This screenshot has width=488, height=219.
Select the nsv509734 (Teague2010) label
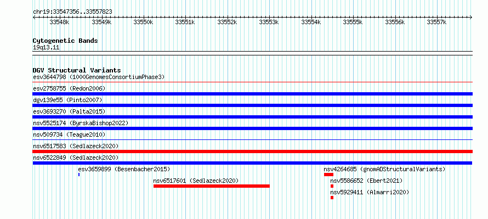pyautogui.click(x=69, y=134)
